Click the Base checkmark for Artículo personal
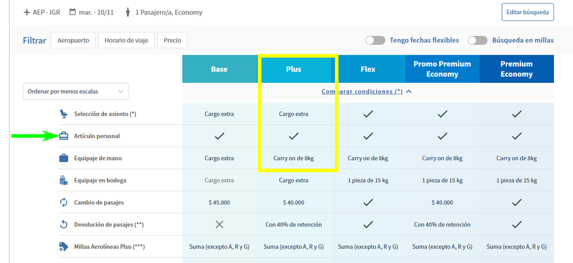This screenshot has height=263, width=573. click(x=219, y=136)
